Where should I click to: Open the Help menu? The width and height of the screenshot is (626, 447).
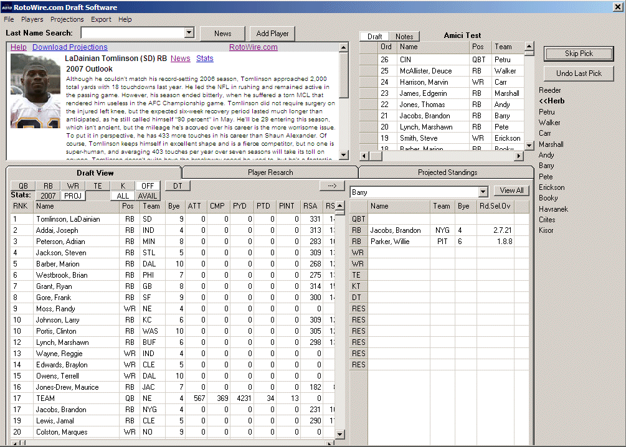tap(125, 19)
